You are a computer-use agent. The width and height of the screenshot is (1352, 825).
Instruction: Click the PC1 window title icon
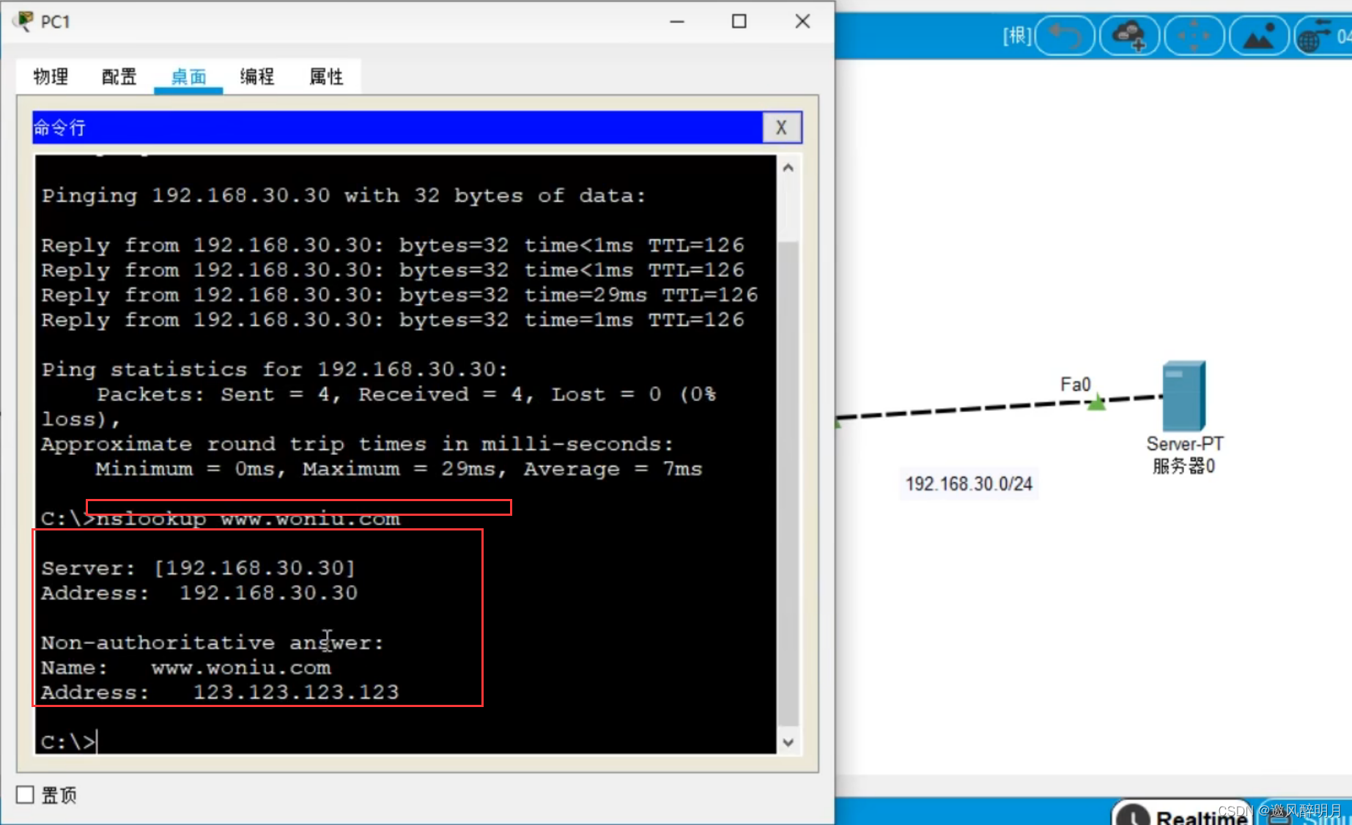coord(24,21)
